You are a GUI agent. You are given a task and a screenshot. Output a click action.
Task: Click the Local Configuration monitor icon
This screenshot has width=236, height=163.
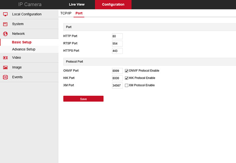(5, 14)
